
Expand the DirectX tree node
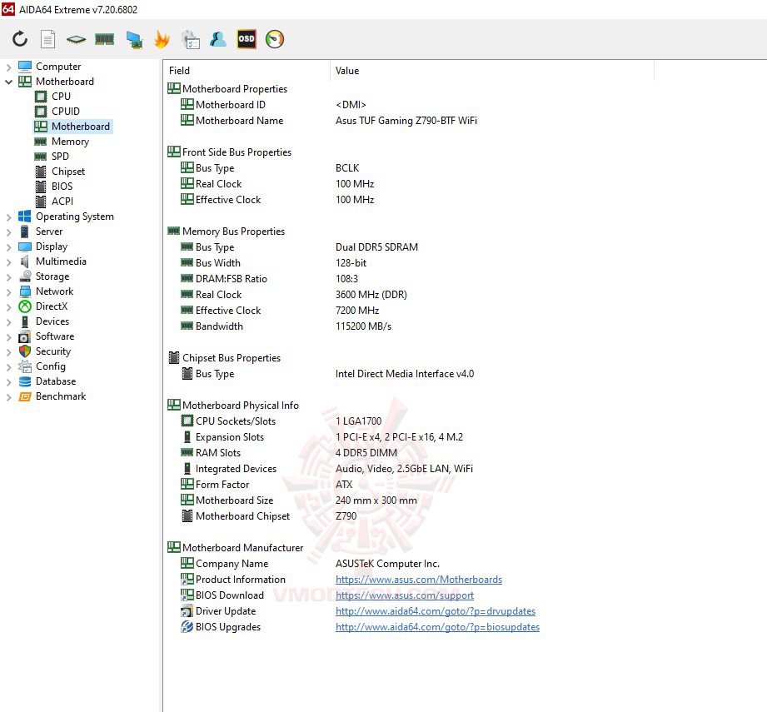coord(8,307)
